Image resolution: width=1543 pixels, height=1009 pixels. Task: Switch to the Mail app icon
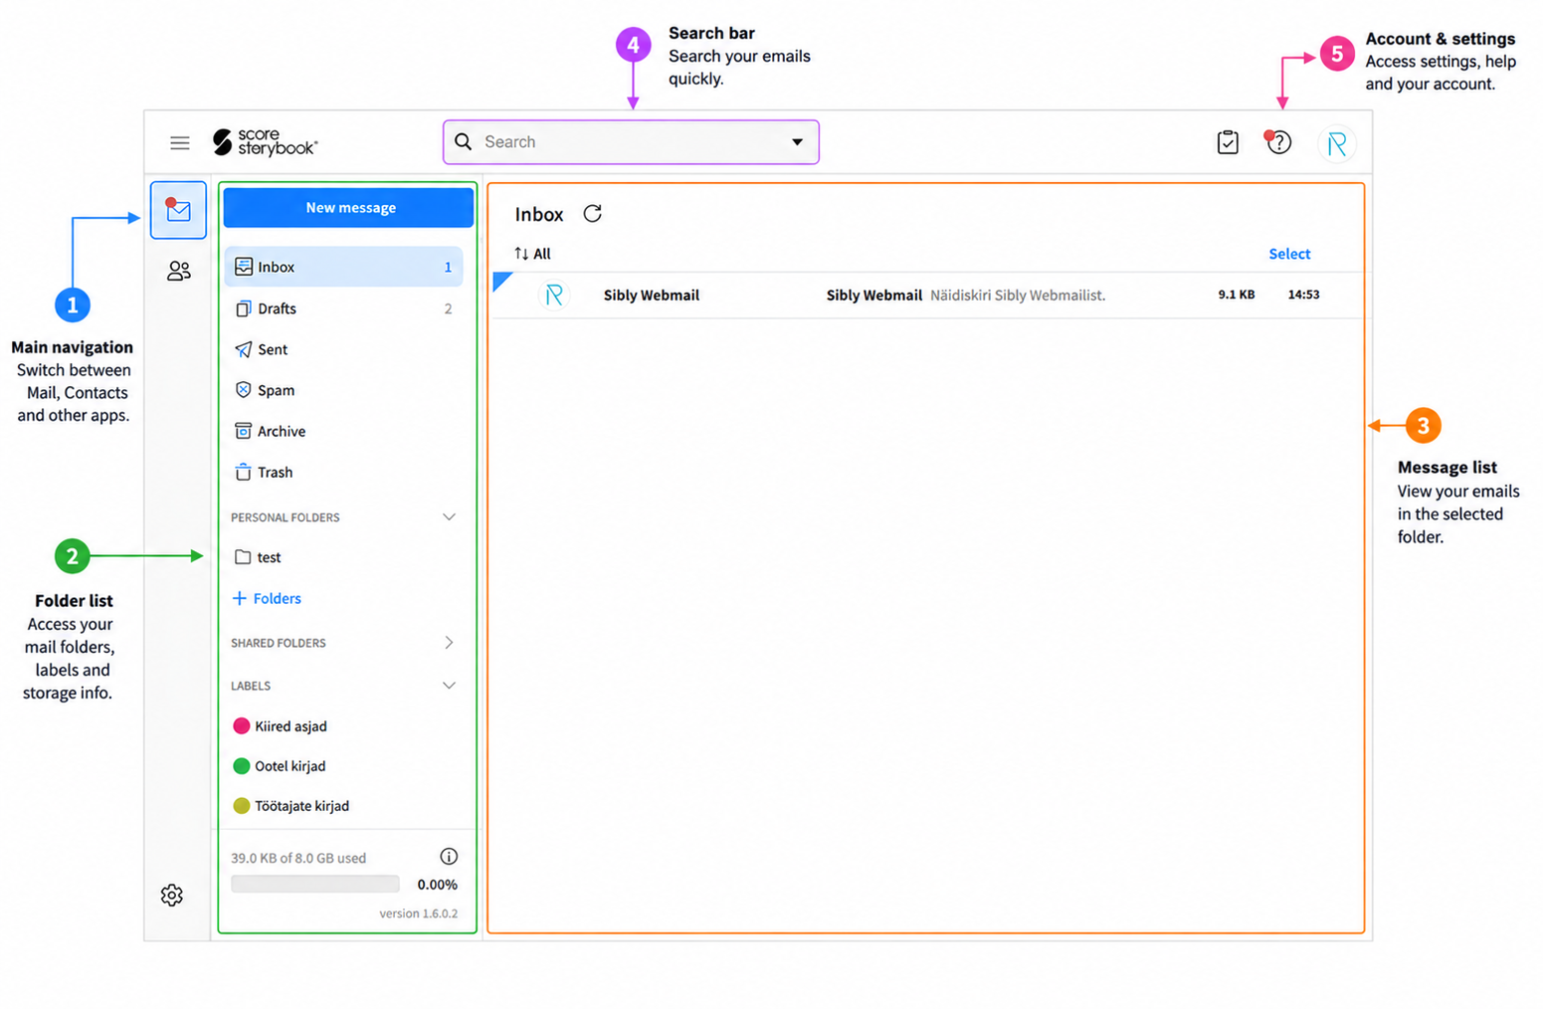point(178,210)
